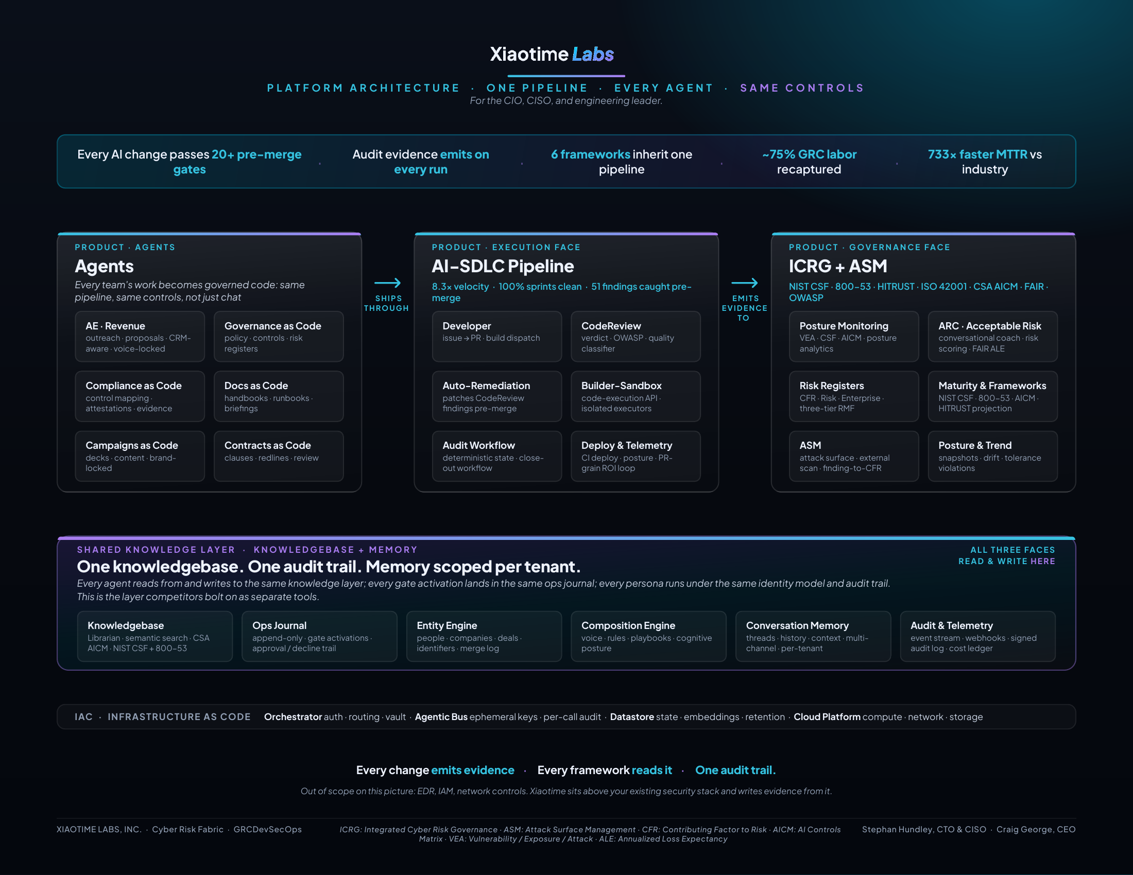The height and width of the screenshot is (875, 1133).
Task: Click "SAME CONTROLS" header text
Action: tap(802, 88)
